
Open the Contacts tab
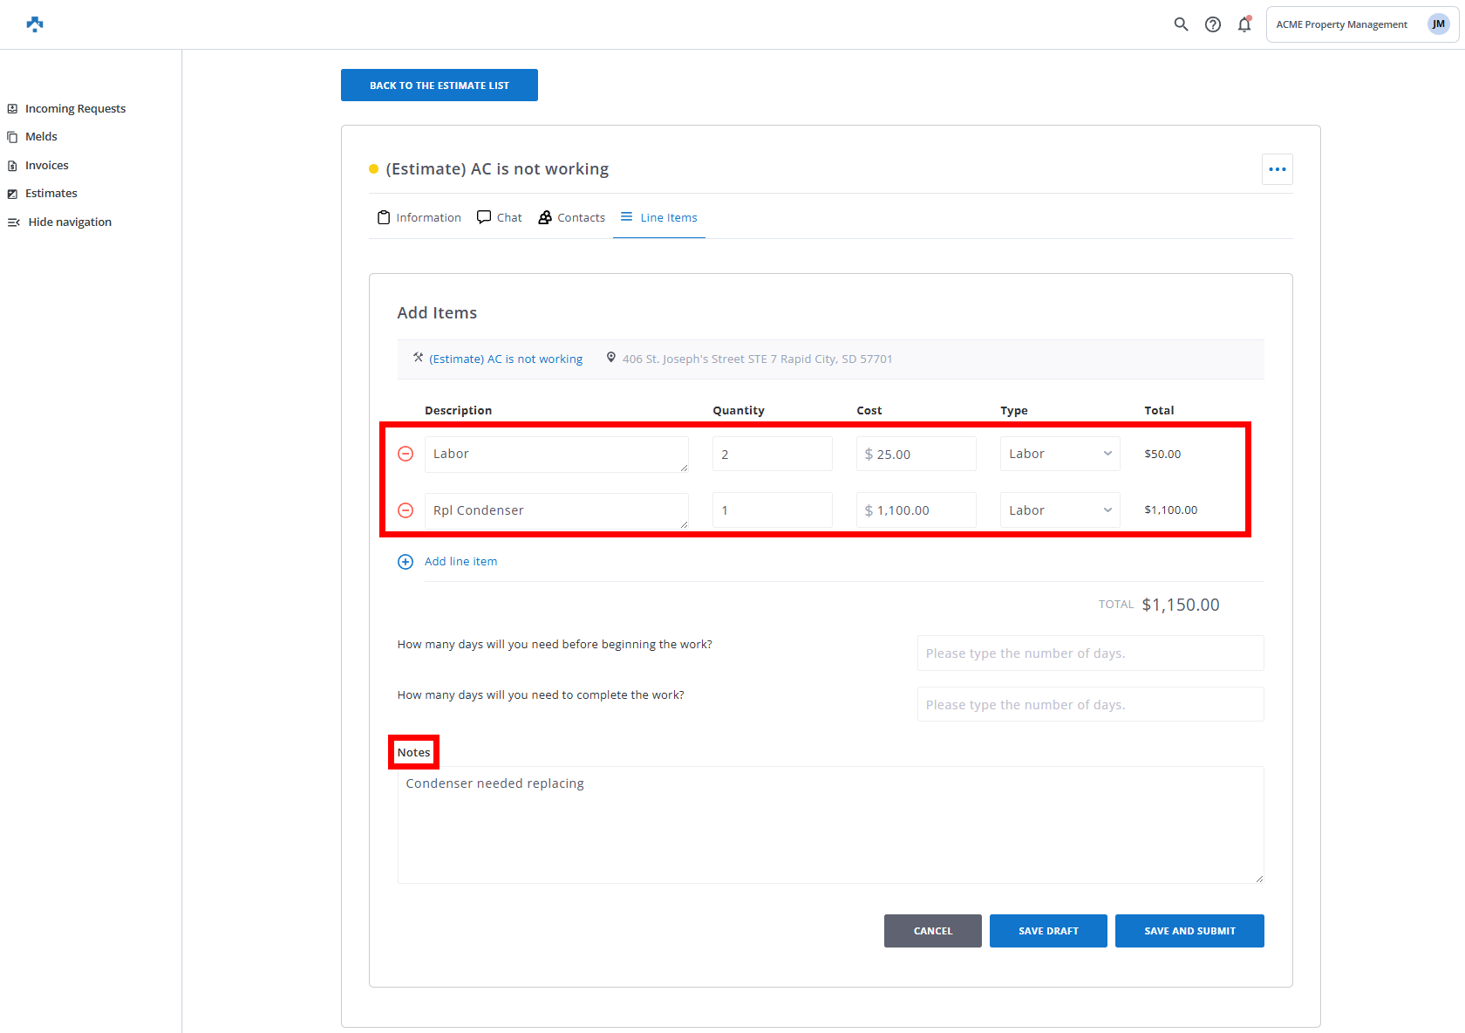(x=572, y=218)
